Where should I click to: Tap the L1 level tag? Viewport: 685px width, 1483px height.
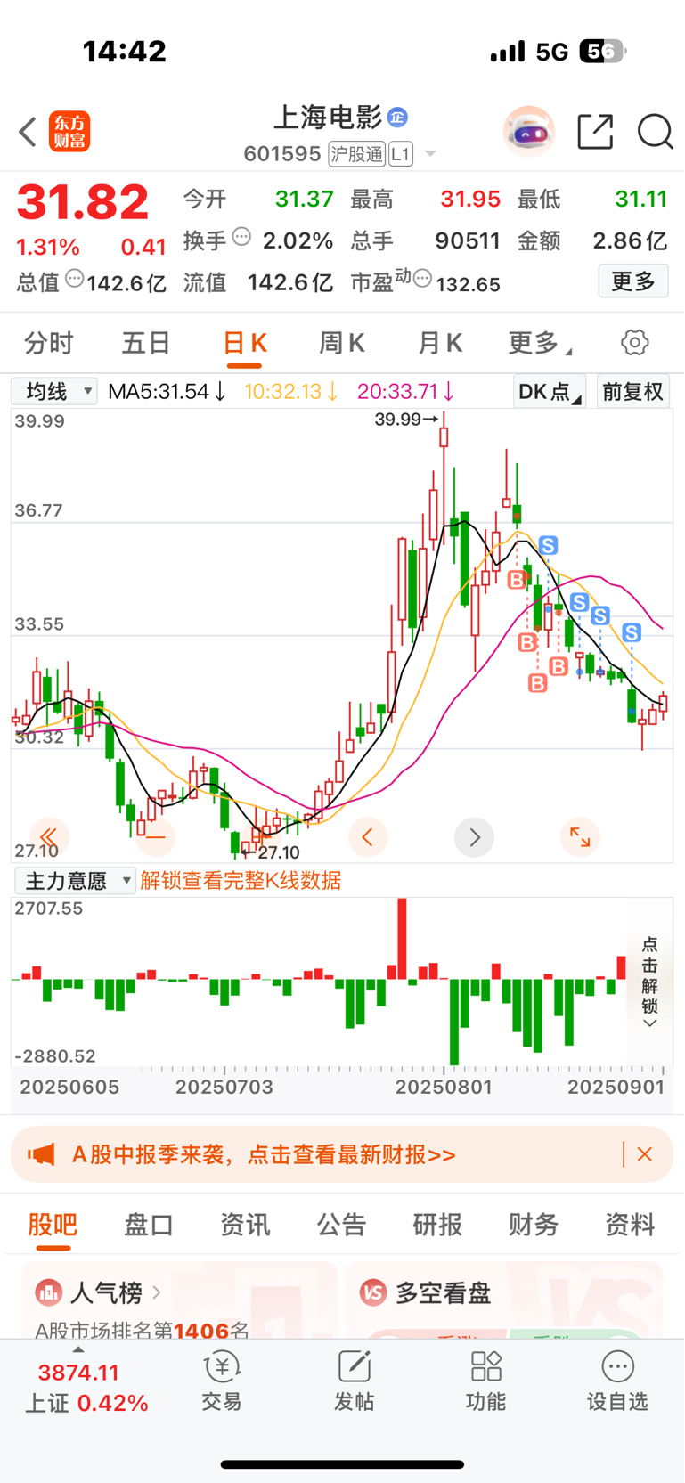pyautogui.click(x=400, y=154)
